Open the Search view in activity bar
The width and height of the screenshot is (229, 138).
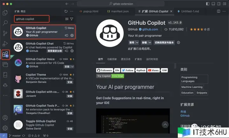(x=5, y=23)
